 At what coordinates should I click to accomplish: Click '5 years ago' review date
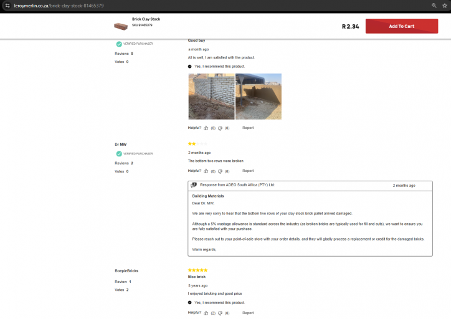coord(198,285)
